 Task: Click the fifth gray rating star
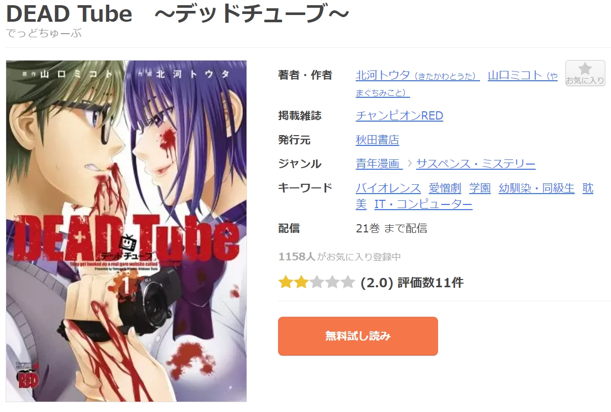(x=347, y=282)
